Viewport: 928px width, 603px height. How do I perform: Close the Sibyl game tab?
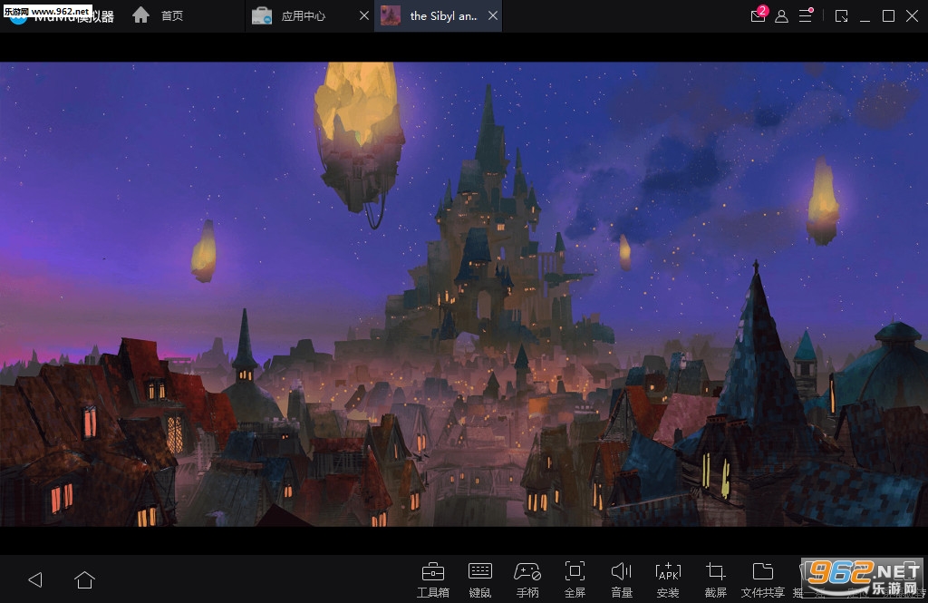(x=492, y=16)
